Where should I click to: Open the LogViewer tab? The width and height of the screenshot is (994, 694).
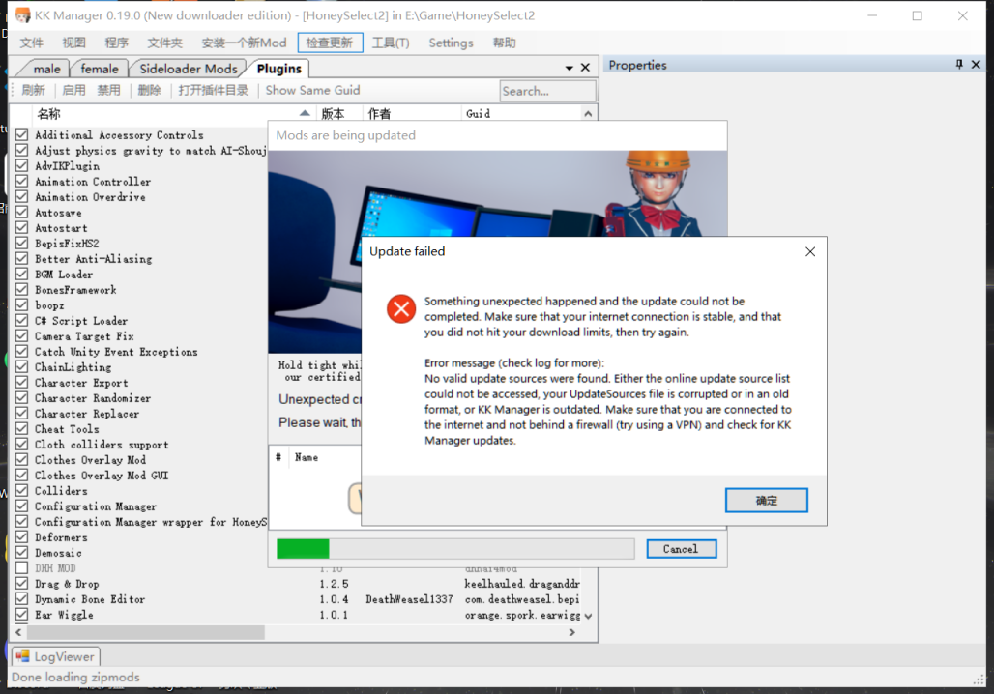56,656
